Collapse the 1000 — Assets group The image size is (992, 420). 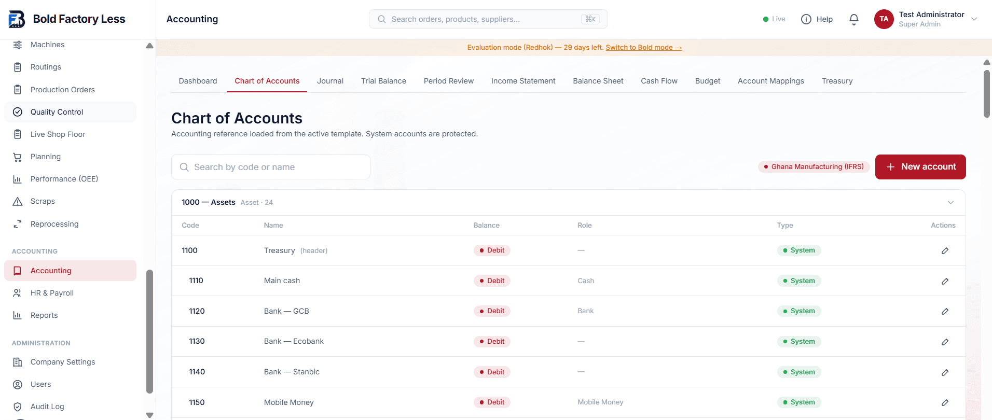(950, 202)
